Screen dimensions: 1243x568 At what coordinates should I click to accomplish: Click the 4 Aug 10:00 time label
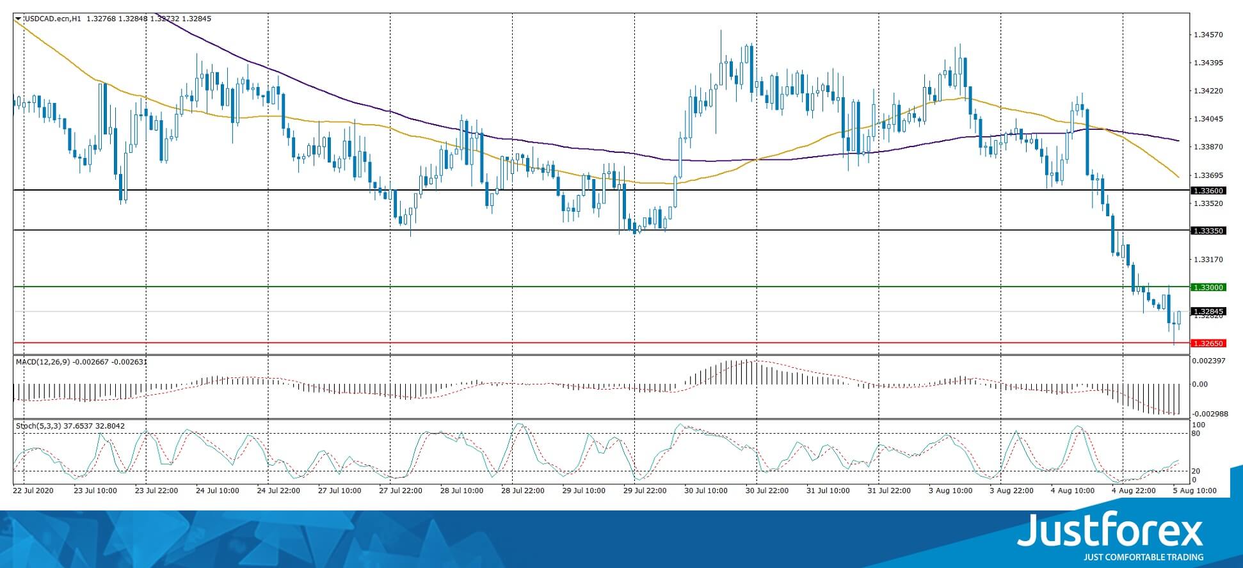pyautogui.click(x=1073, y=491)
